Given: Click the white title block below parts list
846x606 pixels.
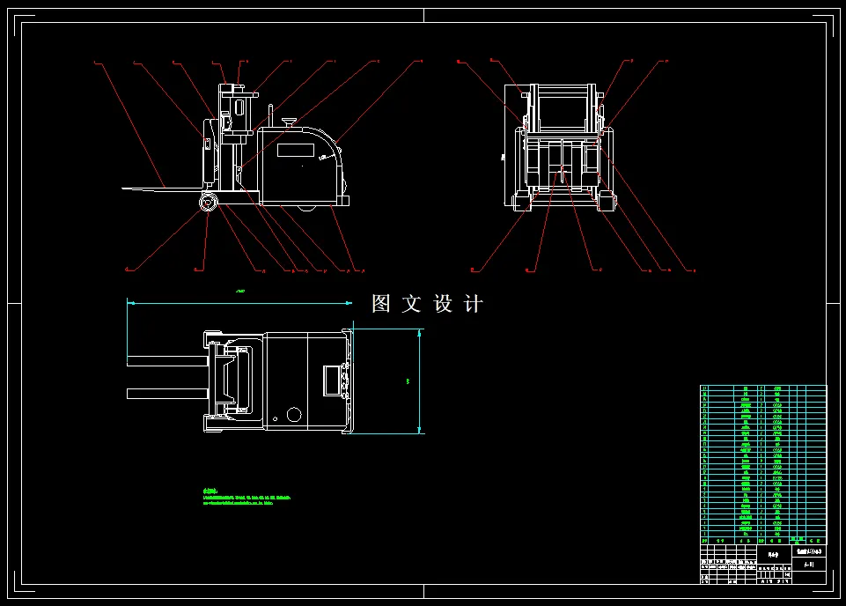Looking at the screenshot, I should (x=763, y=564).
